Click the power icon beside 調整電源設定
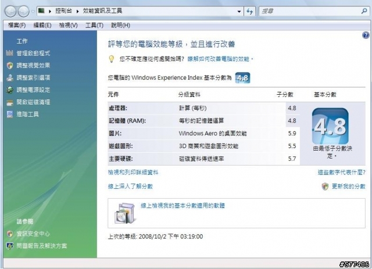Screen dimensions: 372x269 (x=9, y=90)
